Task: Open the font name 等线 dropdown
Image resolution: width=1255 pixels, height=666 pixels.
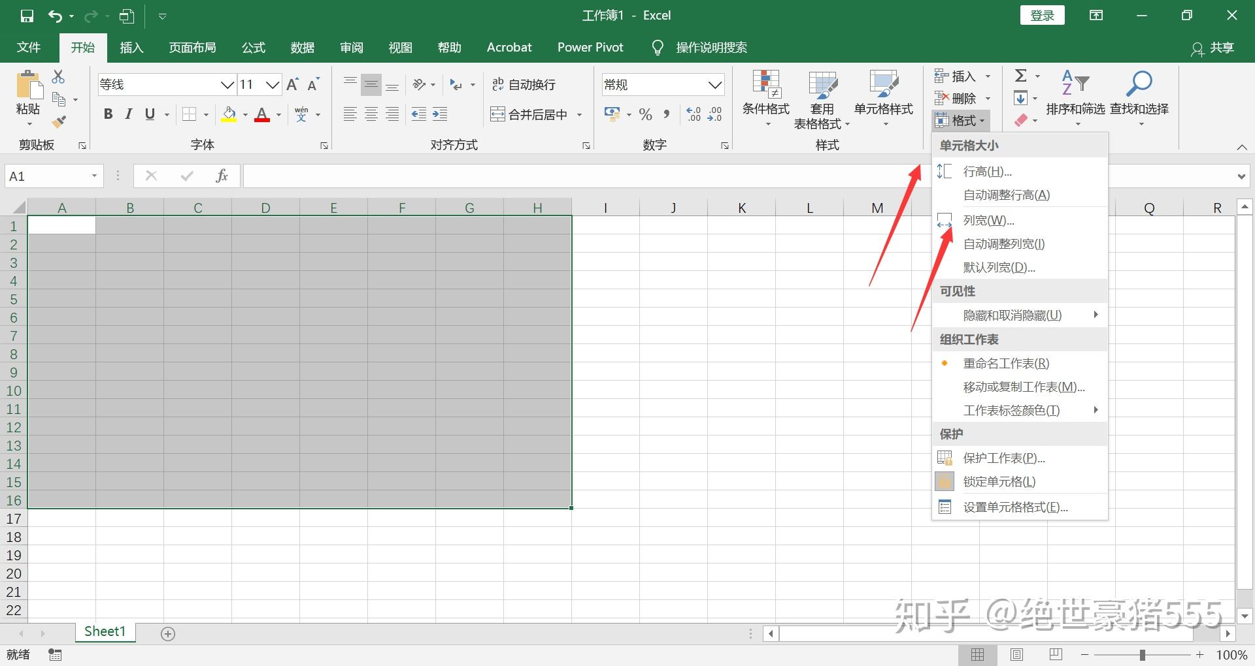Action: tap(227, 84)
